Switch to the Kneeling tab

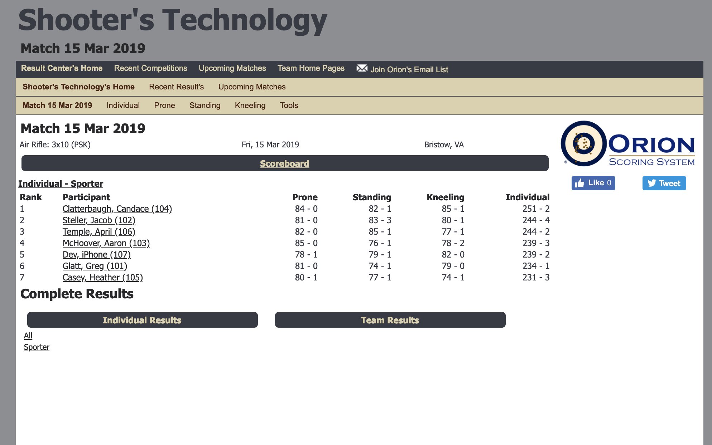(x=250, y=106)
